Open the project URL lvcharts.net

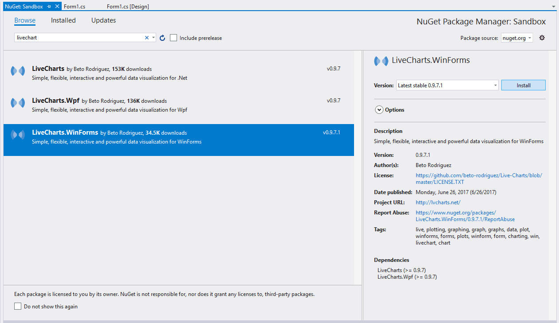tap(438, 202)
